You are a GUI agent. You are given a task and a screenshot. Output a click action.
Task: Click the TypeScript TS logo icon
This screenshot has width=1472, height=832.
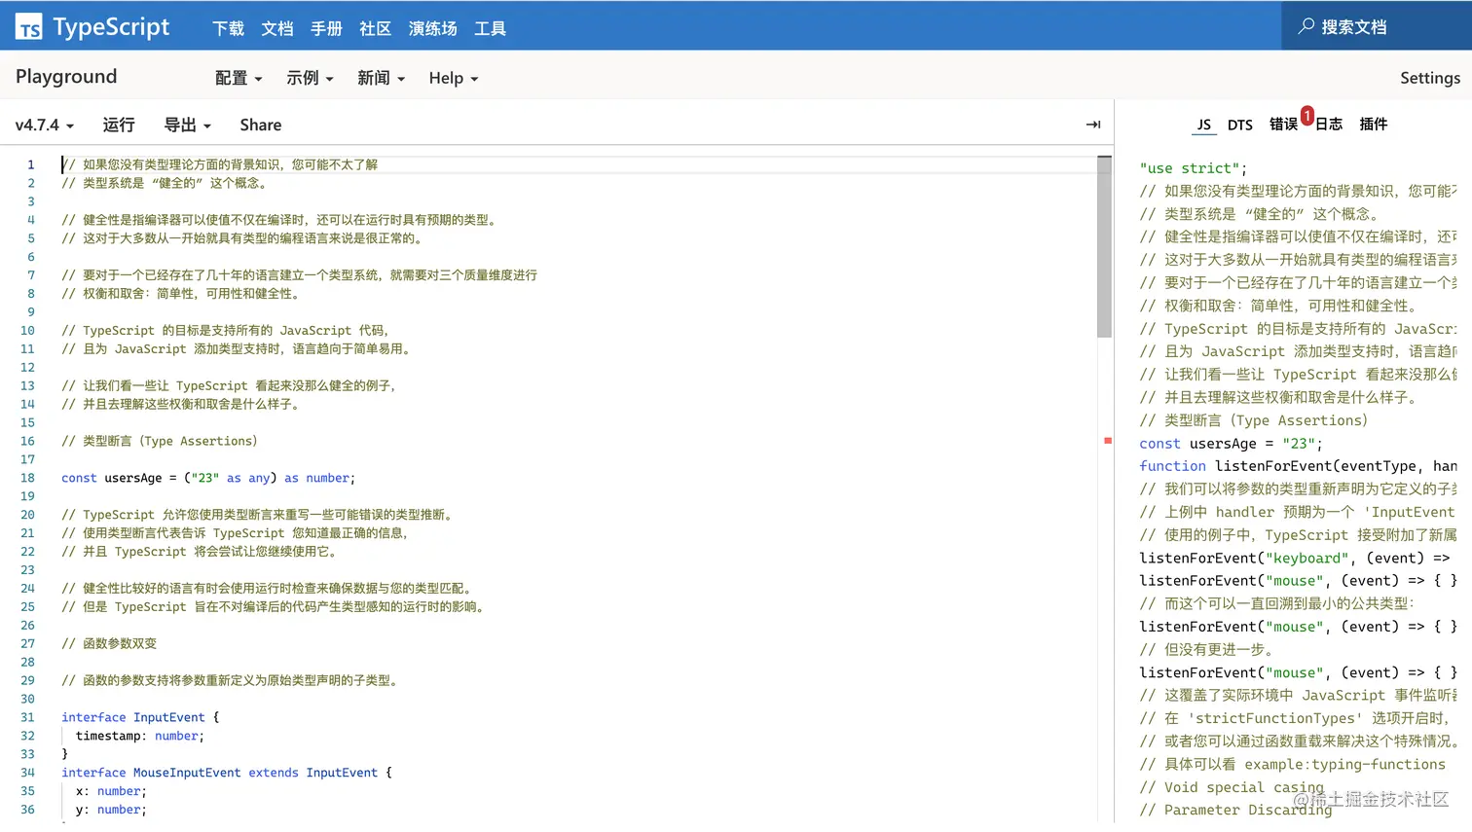coord(29,27)
